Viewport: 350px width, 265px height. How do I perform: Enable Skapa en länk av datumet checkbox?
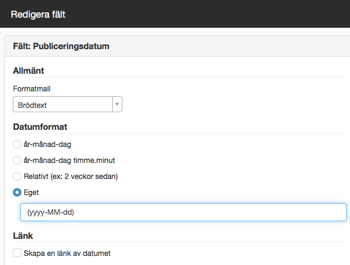[x=17, y=253]
